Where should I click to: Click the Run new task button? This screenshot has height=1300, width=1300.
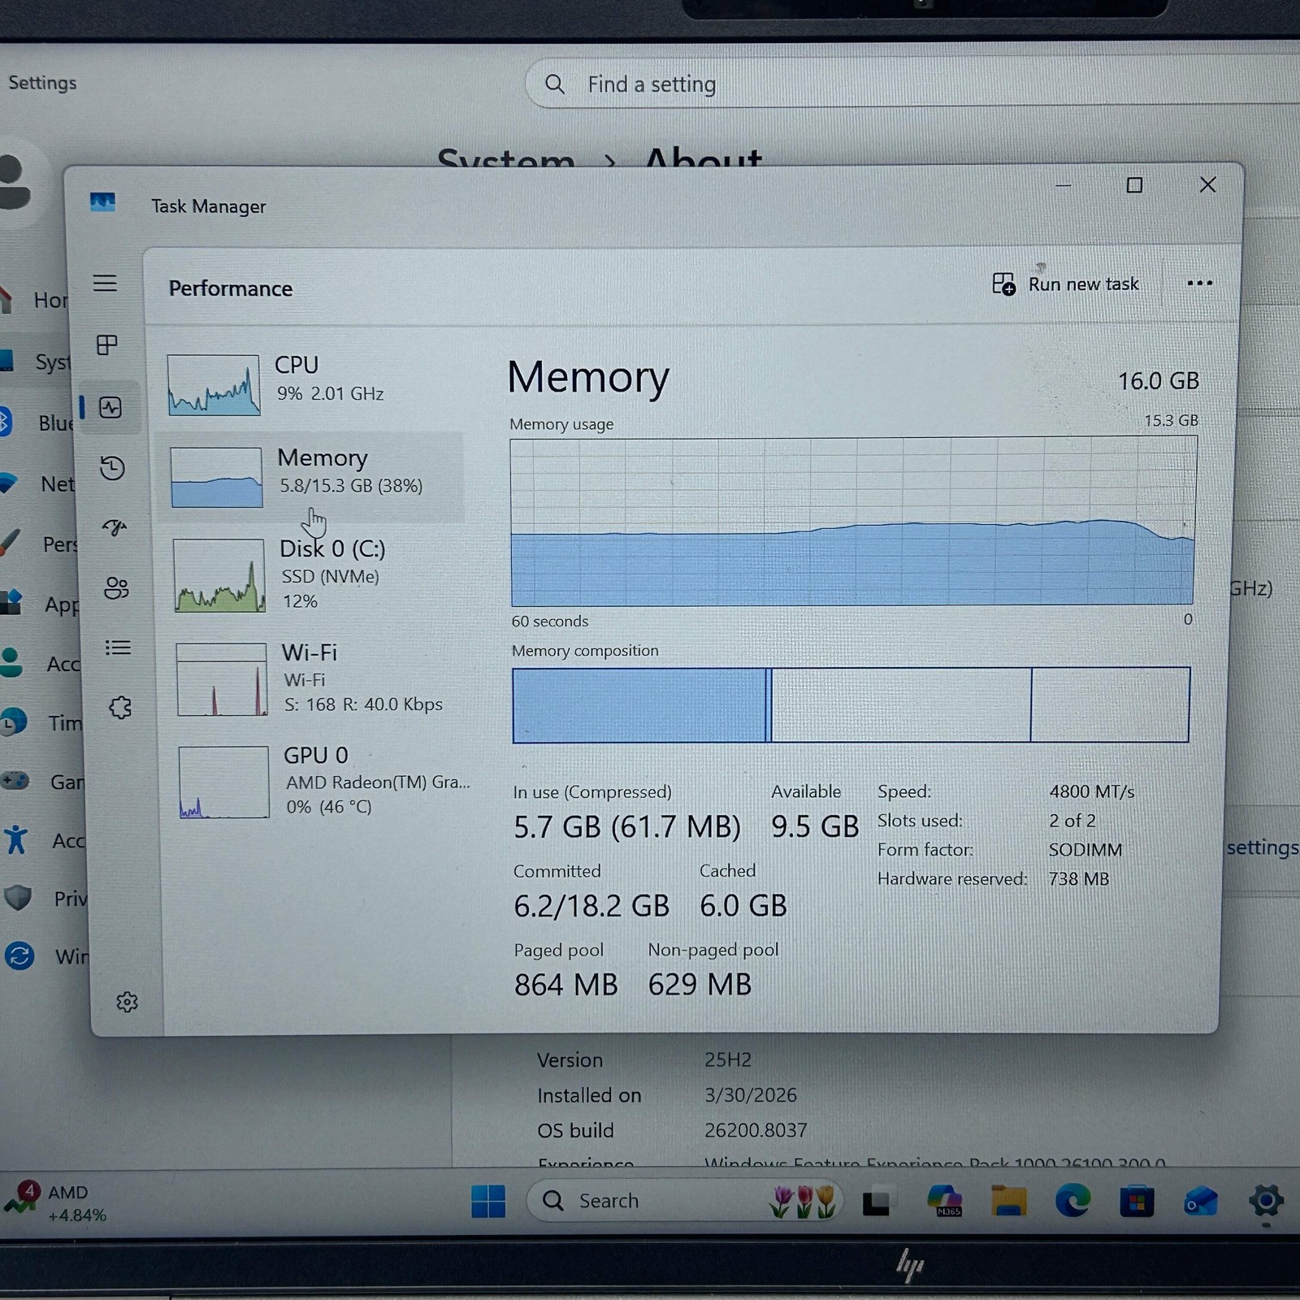coord(1065,284)
